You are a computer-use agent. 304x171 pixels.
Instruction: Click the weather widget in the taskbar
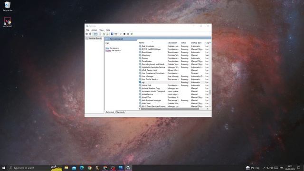pyautogui.click(x=253, y=168)
